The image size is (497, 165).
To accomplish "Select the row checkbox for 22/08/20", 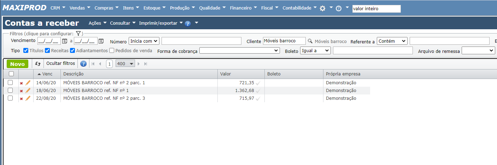I will [x=10, y=98].
